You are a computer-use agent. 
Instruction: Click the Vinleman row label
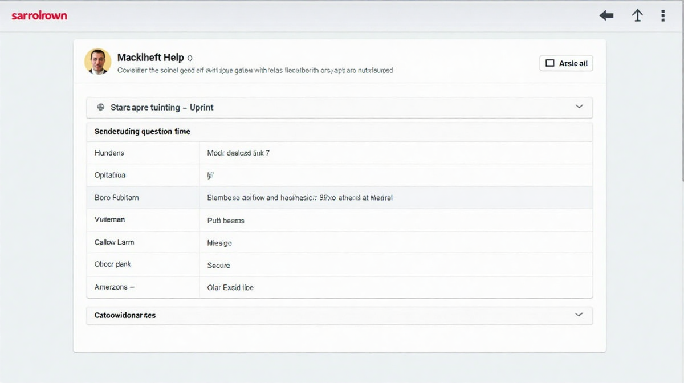click(x=110, y=219)
